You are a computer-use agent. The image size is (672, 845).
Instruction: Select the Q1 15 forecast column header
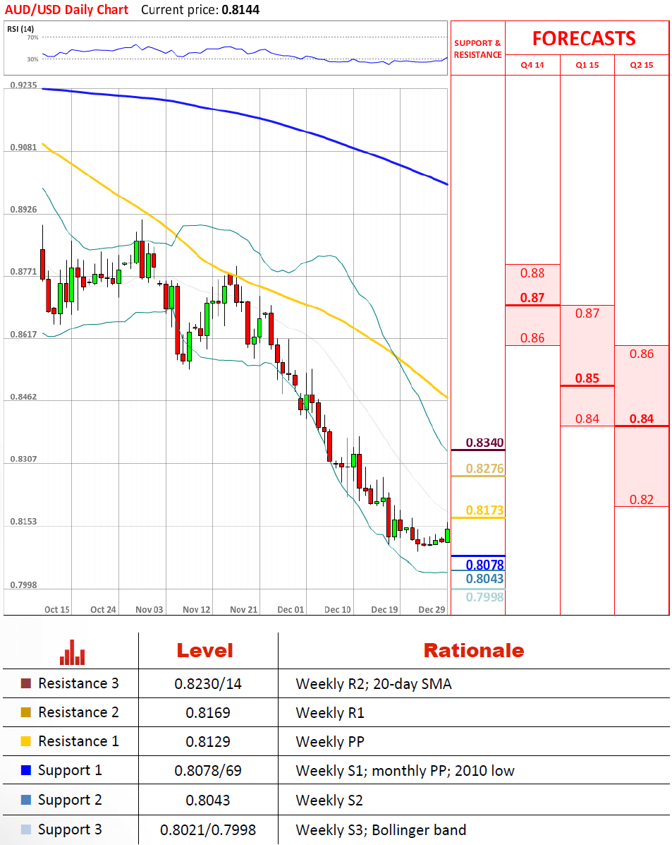point(587,65)
